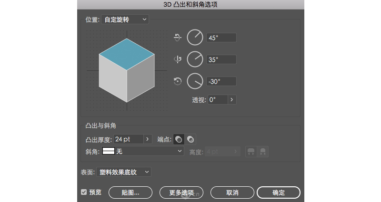Open the 斜角 bevel dropdown

143,152
